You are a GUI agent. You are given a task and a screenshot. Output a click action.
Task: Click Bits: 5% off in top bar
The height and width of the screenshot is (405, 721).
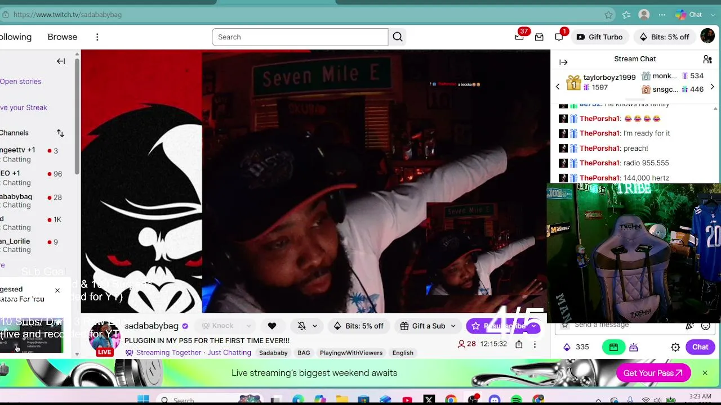point(664,37)
